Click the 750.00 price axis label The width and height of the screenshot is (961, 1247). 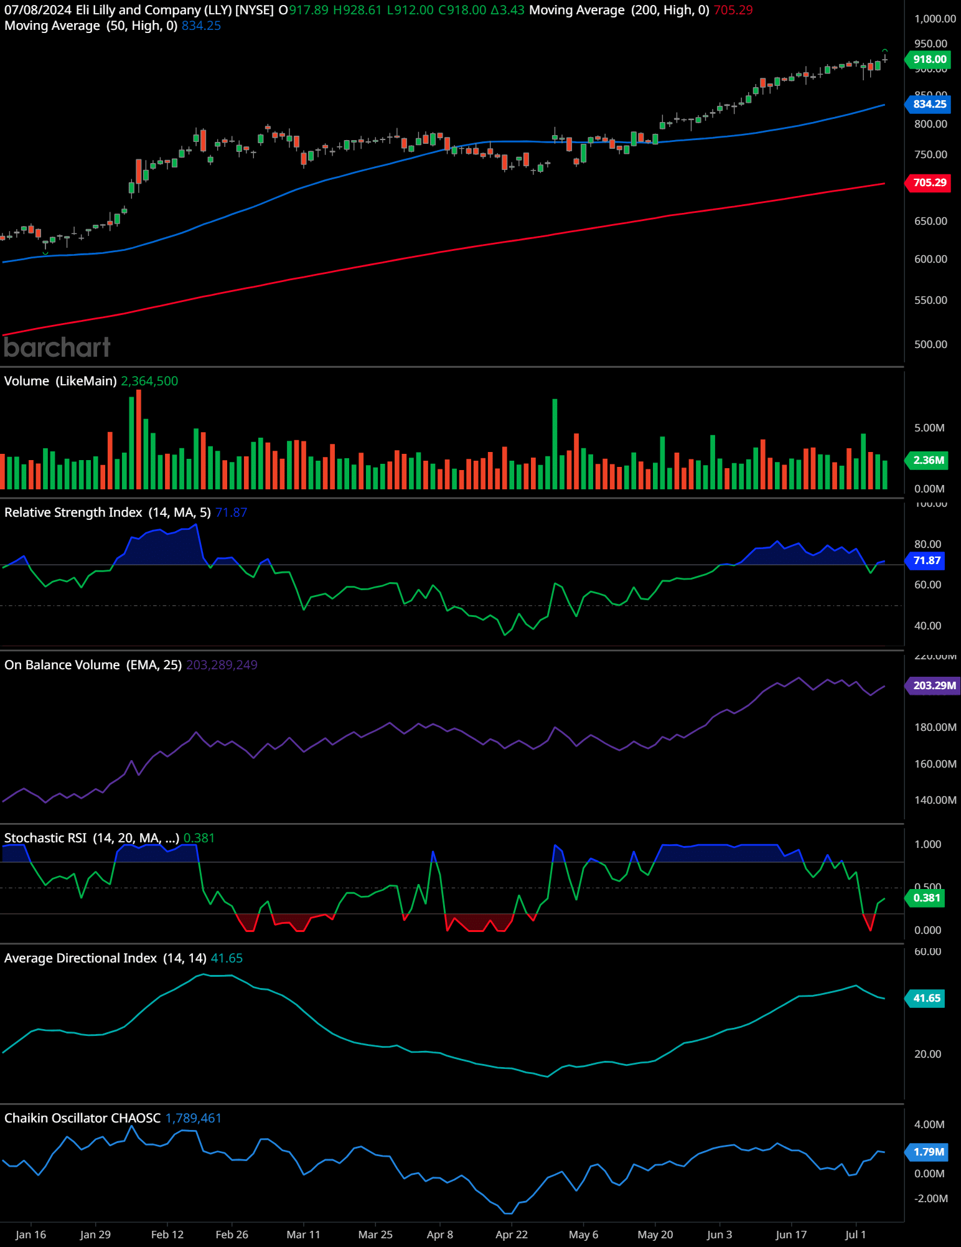[931, 154]
